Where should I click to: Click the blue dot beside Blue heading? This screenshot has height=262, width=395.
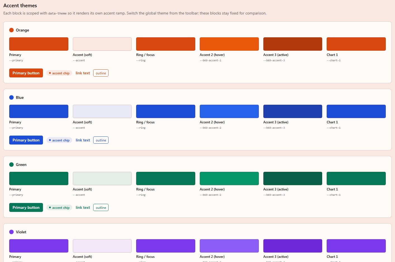pyautogui.click(x=11, y=97)
